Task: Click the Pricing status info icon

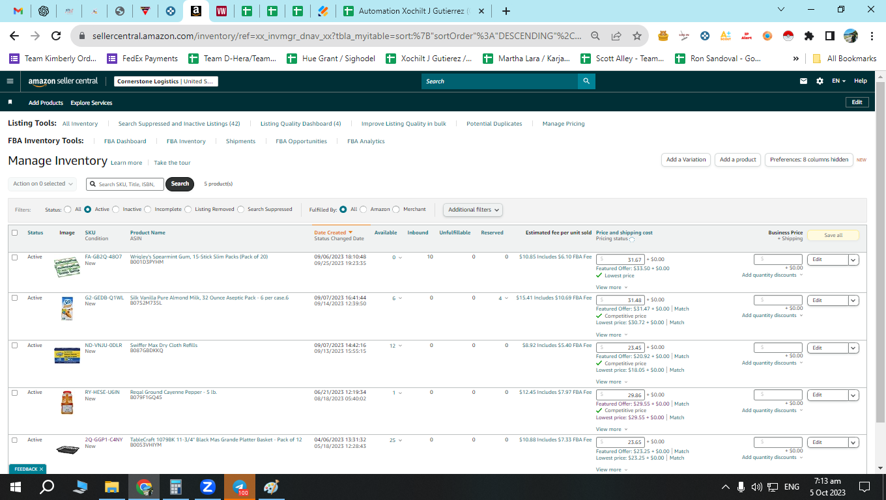Action: click(632, 240)
